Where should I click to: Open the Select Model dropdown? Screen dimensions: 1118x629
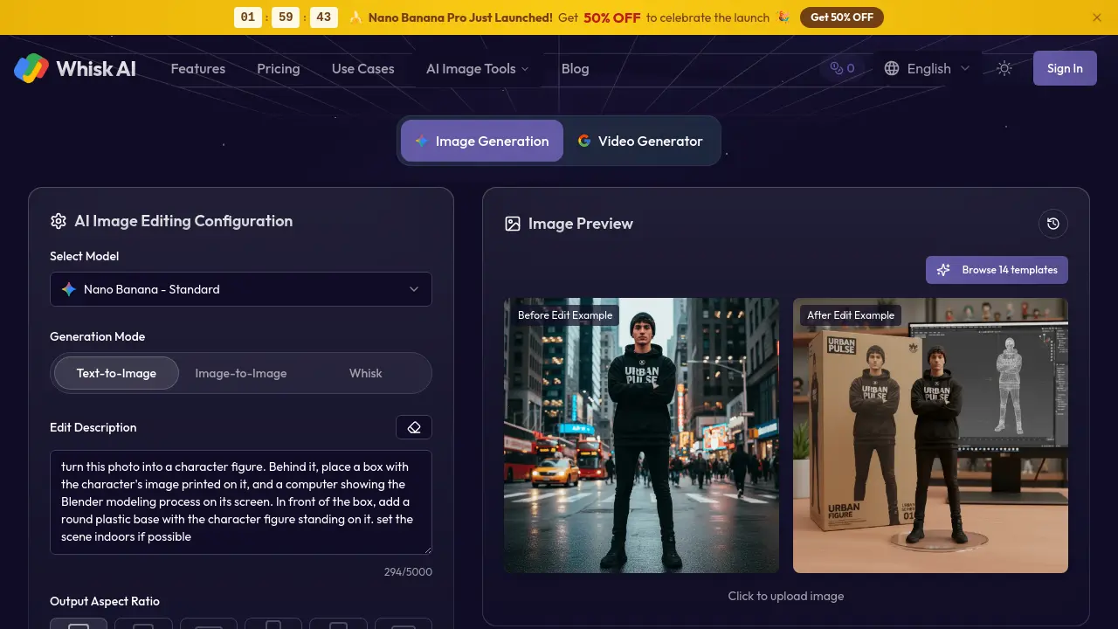[x=241, y=289]
